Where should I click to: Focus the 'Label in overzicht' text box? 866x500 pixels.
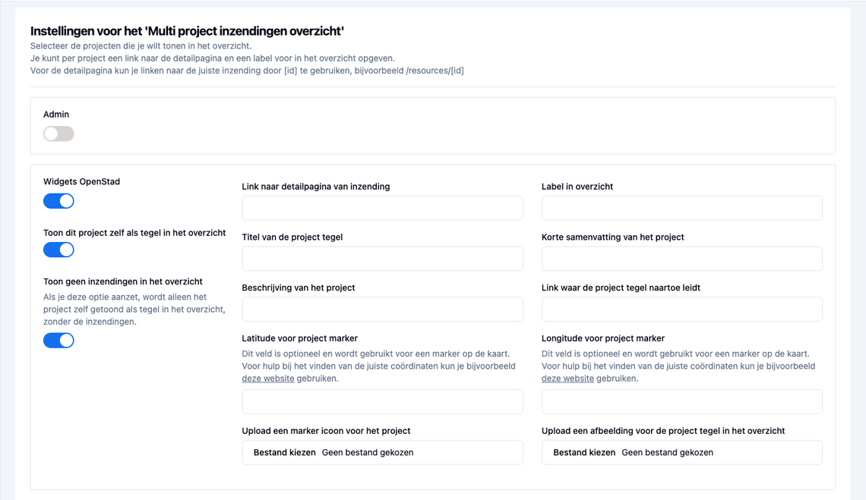(x=681, y=208)
